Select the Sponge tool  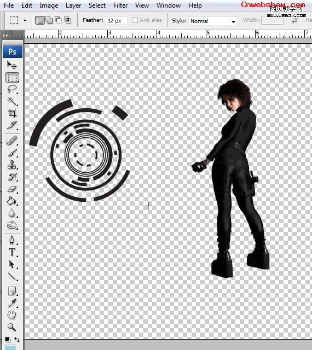coord(12,225)
